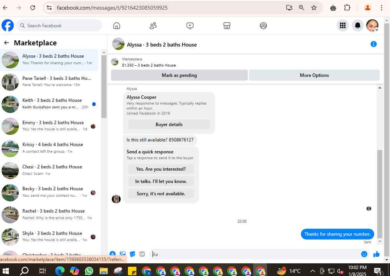Choose a sticker in composer

133,254
